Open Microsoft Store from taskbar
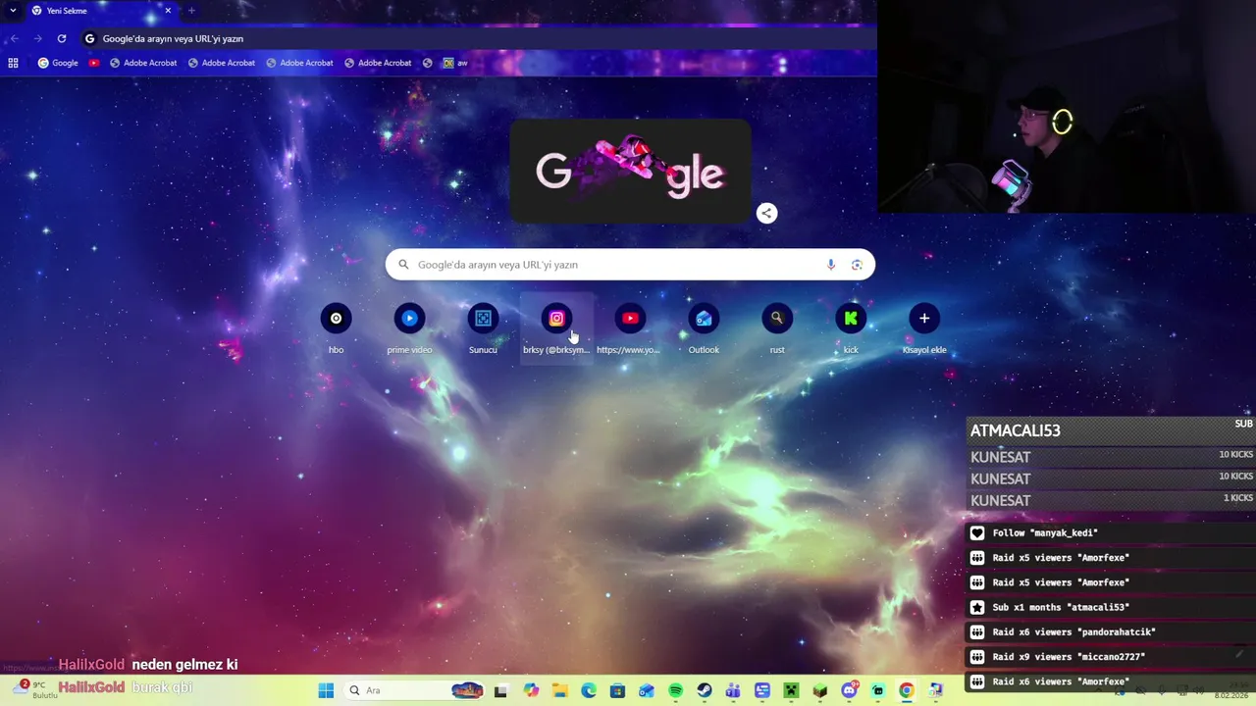This screenshot has height=706, width=1256. click(617, 690)
